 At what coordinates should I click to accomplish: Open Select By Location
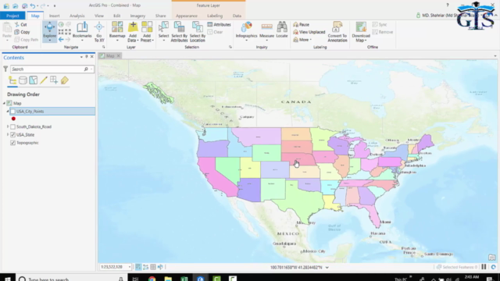coord(198,31)
